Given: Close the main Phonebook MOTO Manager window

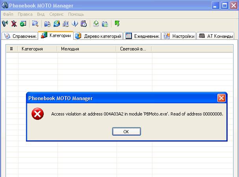Looking at the screenshot, I should (x=233, y=6).
